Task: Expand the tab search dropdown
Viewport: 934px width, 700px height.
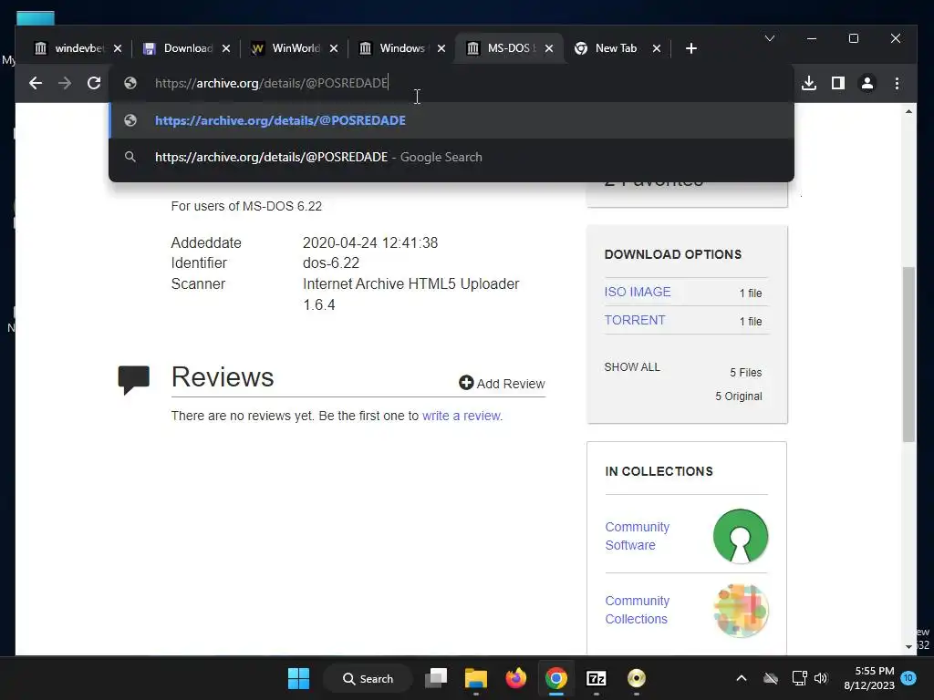Action: pos(770,38)
